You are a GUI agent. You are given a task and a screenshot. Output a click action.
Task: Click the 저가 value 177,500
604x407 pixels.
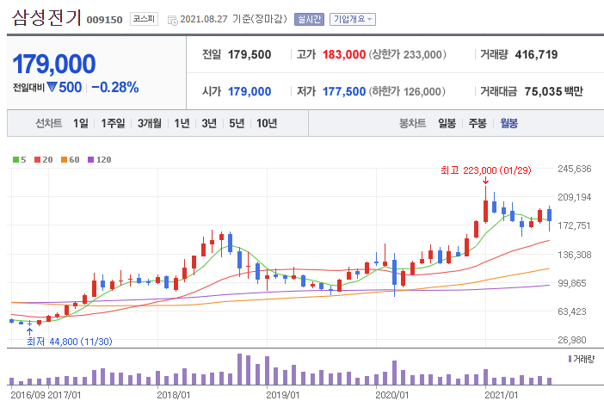344,92
